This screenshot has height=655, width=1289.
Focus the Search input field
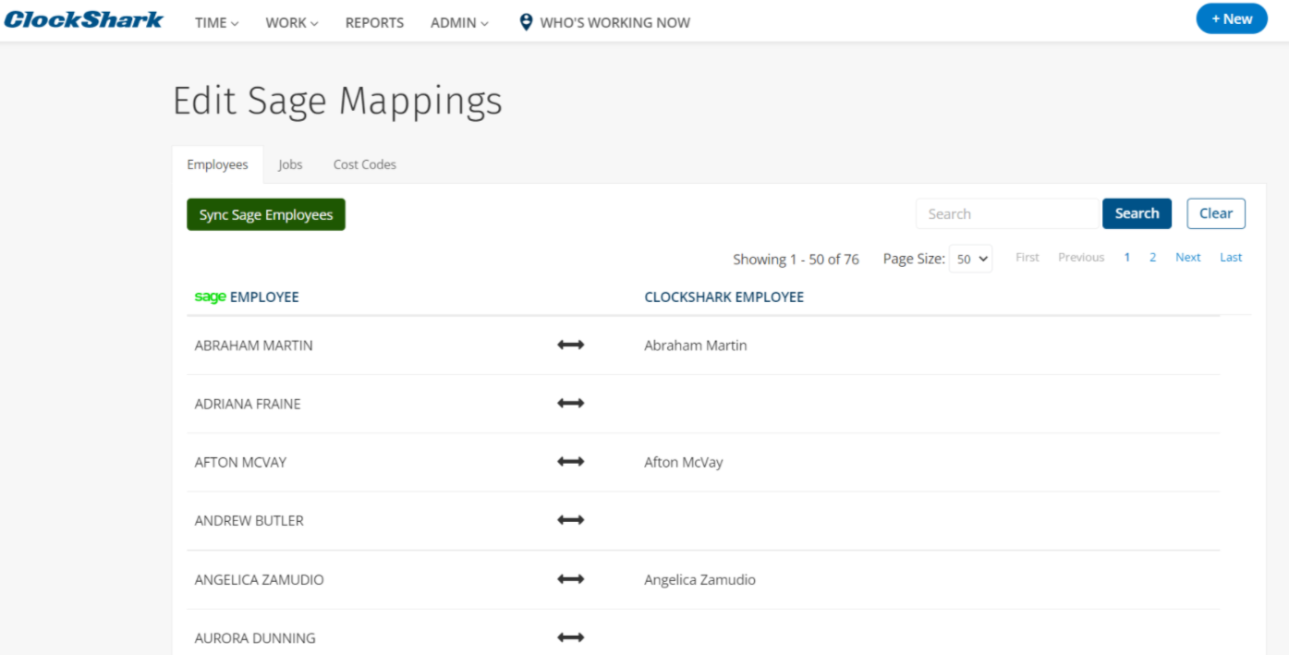[x=1007, y=213]
